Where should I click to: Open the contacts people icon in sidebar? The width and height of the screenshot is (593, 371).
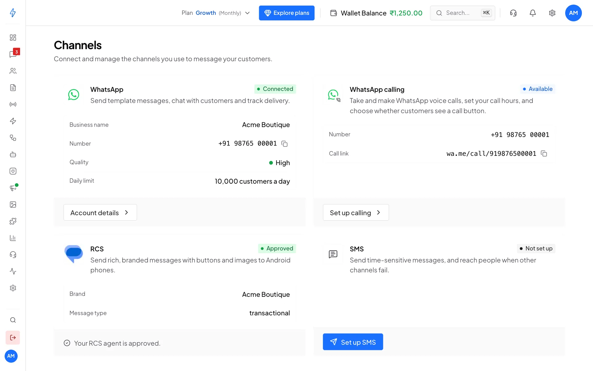(13, 71)
